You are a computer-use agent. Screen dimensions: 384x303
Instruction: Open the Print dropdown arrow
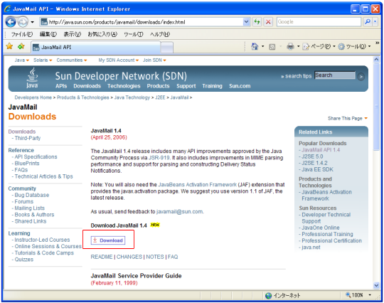(298, 46)
